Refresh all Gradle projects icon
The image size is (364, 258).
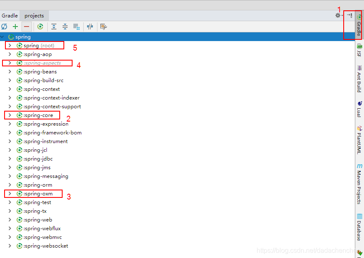(x=4, y=27)
